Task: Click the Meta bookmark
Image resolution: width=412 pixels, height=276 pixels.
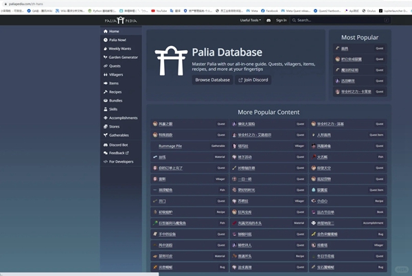Action: coord(252,11)
